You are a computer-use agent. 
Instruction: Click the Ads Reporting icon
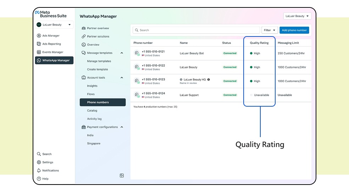coord(39,44)
